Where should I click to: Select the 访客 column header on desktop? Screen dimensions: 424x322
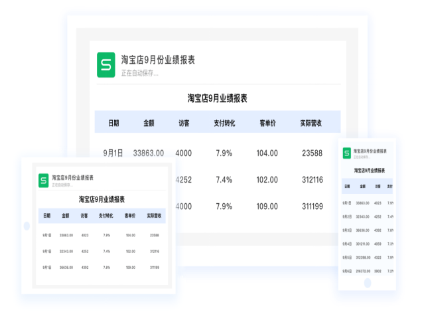click(x=184, y=123)
